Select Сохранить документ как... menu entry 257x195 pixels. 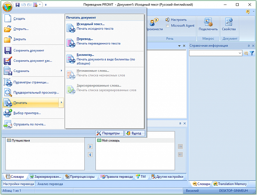coord(33,61)
